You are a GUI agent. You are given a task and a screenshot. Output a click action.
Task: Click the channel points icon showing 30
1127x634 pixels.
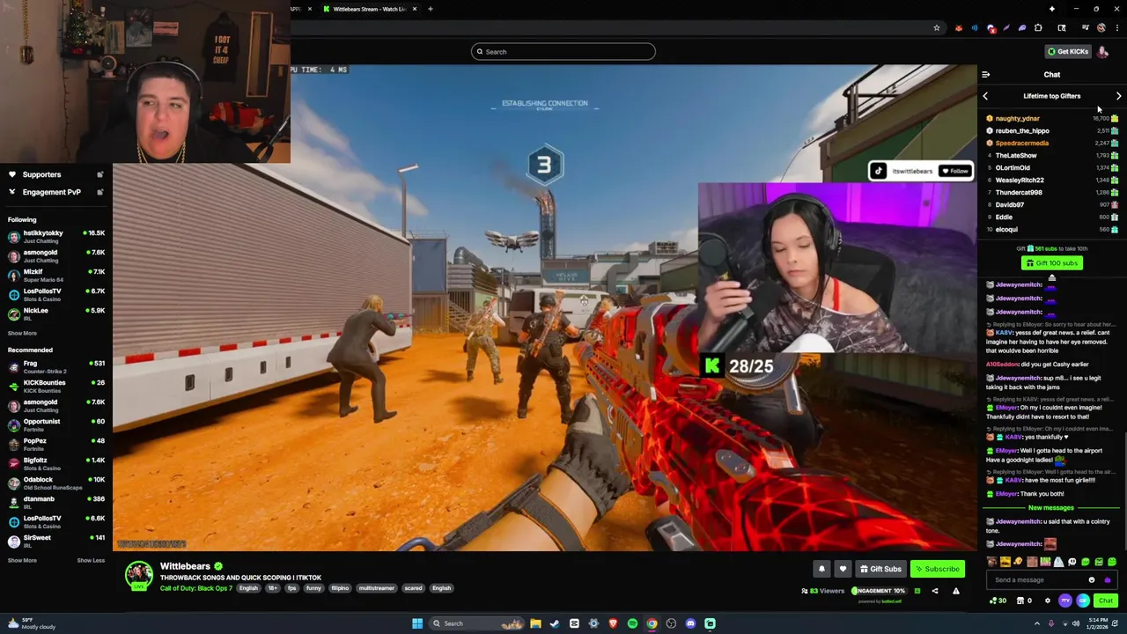point(998,601)
